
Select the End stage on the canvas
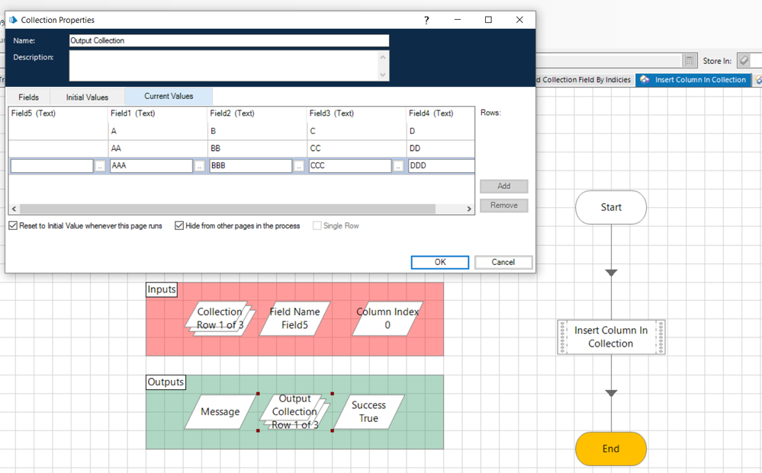pyautogui.click(x=610, y=449)
